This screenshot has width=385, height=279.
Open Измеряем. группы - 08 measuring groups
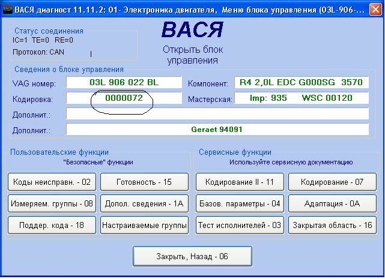click(52, 203)
